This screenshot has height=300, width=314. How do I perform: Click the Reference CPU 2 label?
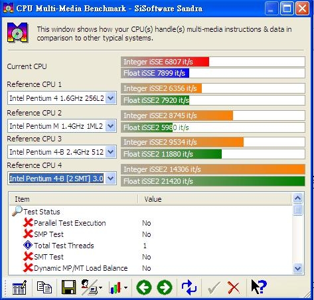(34, 113)
